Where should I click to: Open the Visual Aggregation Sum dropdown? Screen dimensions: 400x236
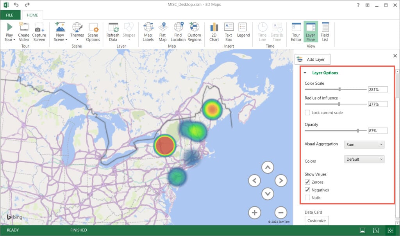point(364,145)
